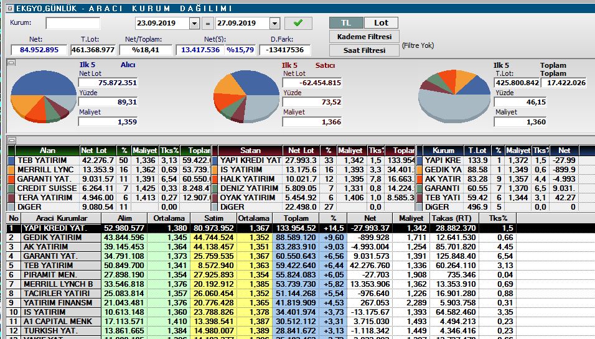Switch to TL view
The image size is (595, 339).
[x=346, y=23]
